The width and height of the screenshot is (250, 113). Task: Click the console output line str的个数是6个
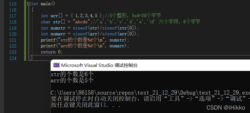72,74
